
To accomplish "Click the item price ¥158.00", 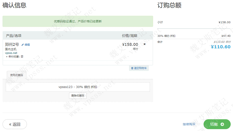I will (130, 45).
